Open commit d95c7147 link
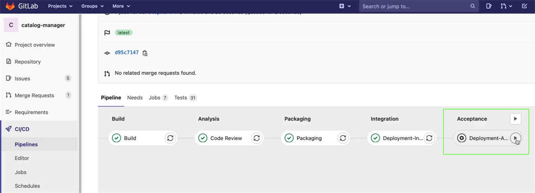Image resolution: width=535 pixels, height=193 pixels. pos(127,53)
